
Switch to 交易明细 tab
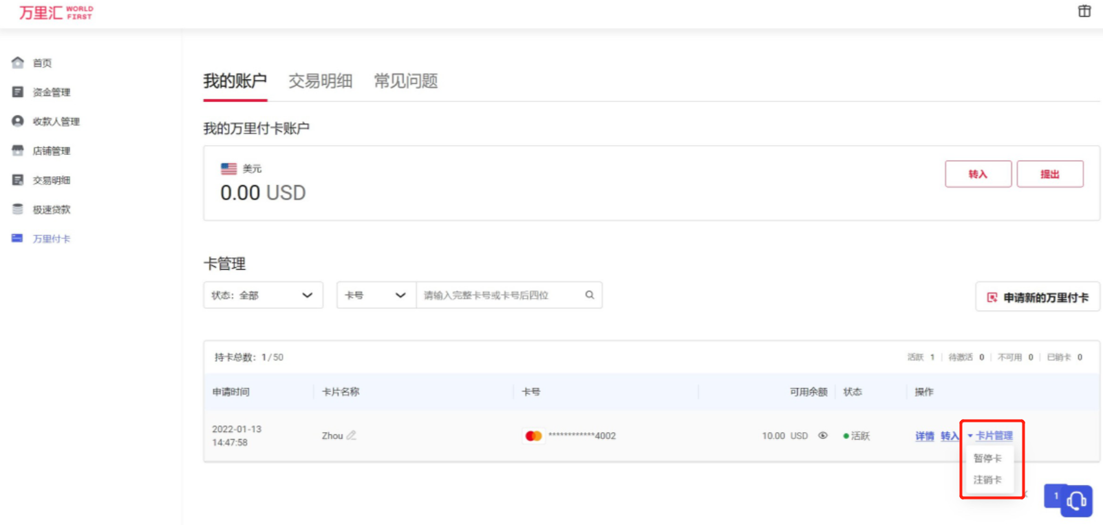[x=321, y=81]
